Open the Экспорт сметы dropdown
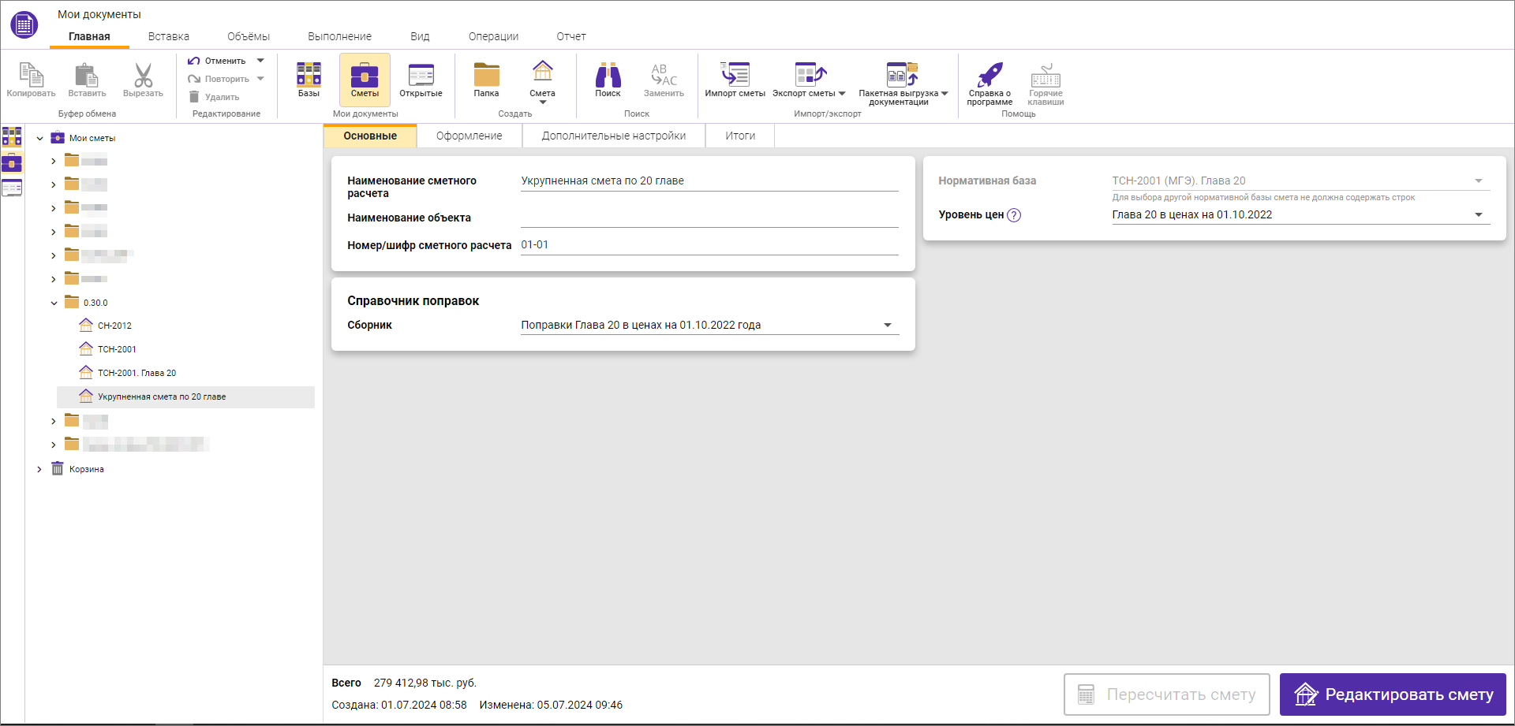This screenshot has height=726, width=1515. [809, 80]
